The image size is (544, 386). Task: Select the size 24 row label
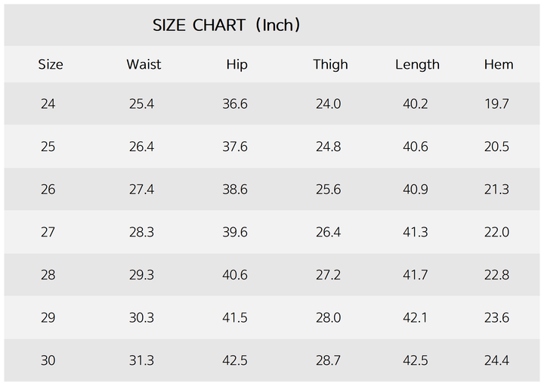coord(48,104)
